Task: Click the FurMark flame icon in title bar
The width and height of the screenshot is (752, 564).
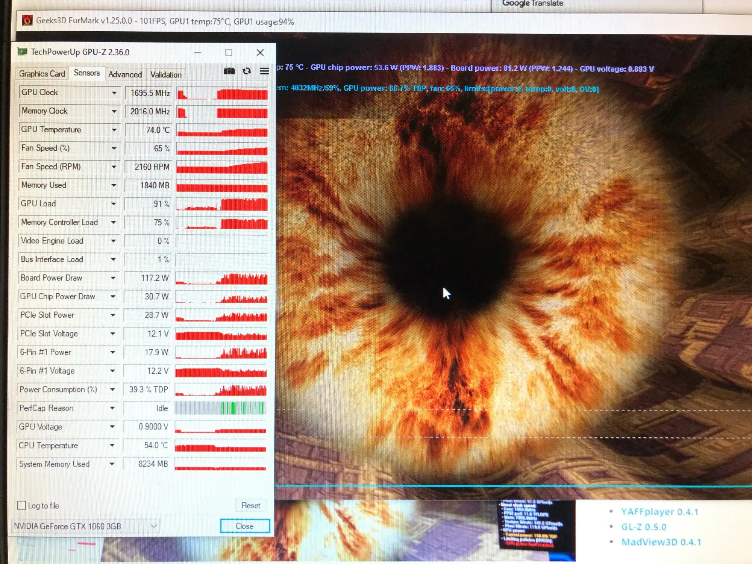Action: coord(27,20)
